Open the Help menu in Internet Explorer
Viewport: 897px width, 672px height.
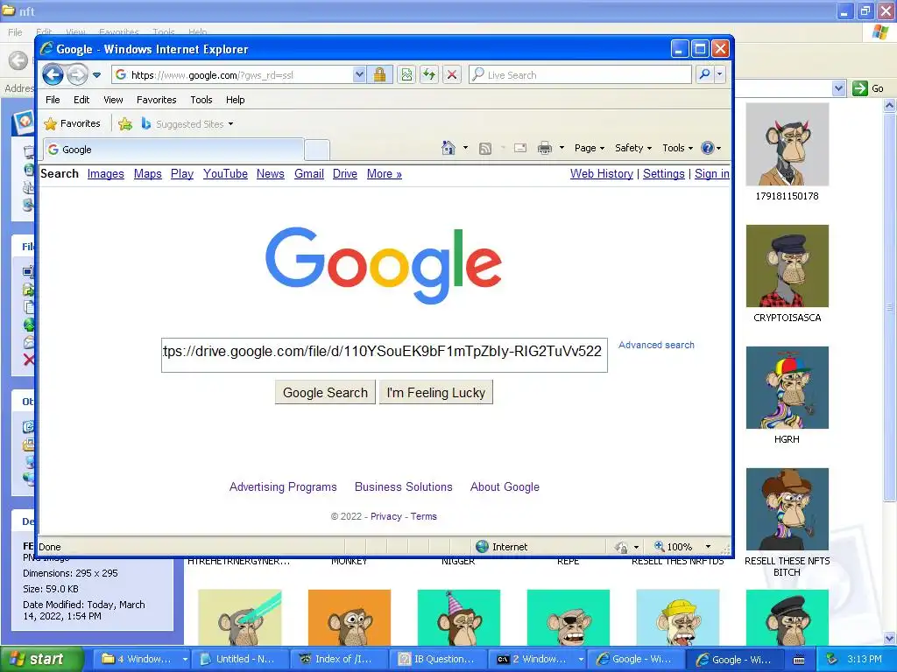235,100
